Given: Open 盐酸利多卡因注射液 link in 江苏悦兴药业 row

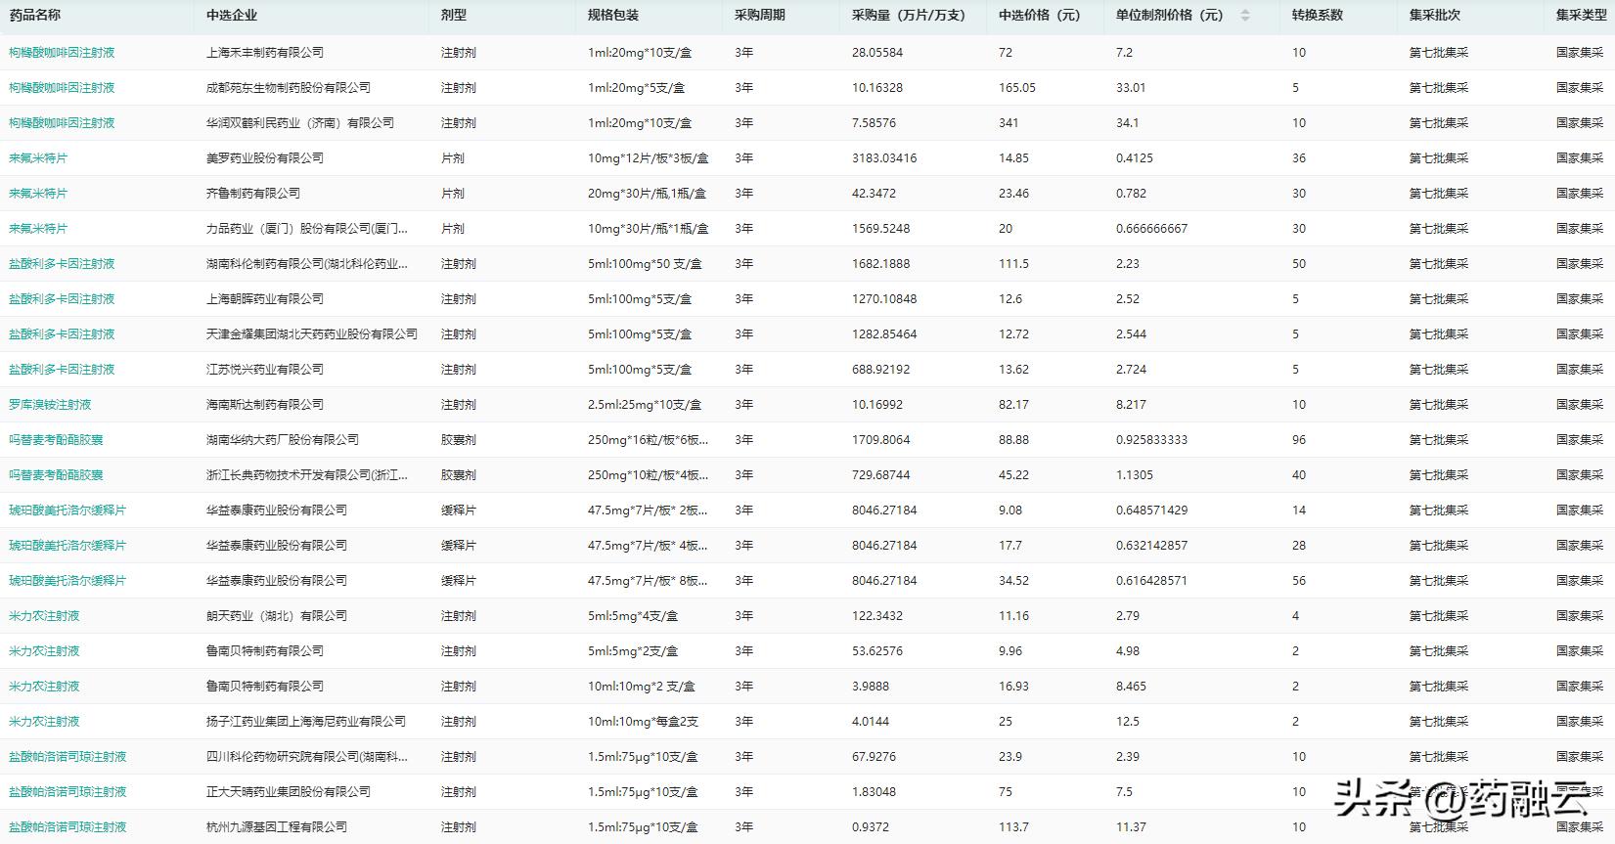Looking at the screenshot, I should click(x=62, y=370).
